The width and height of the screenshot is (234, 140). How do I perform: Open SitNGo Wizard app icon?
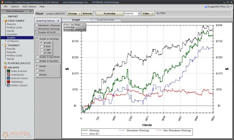[x=8, y=85]
